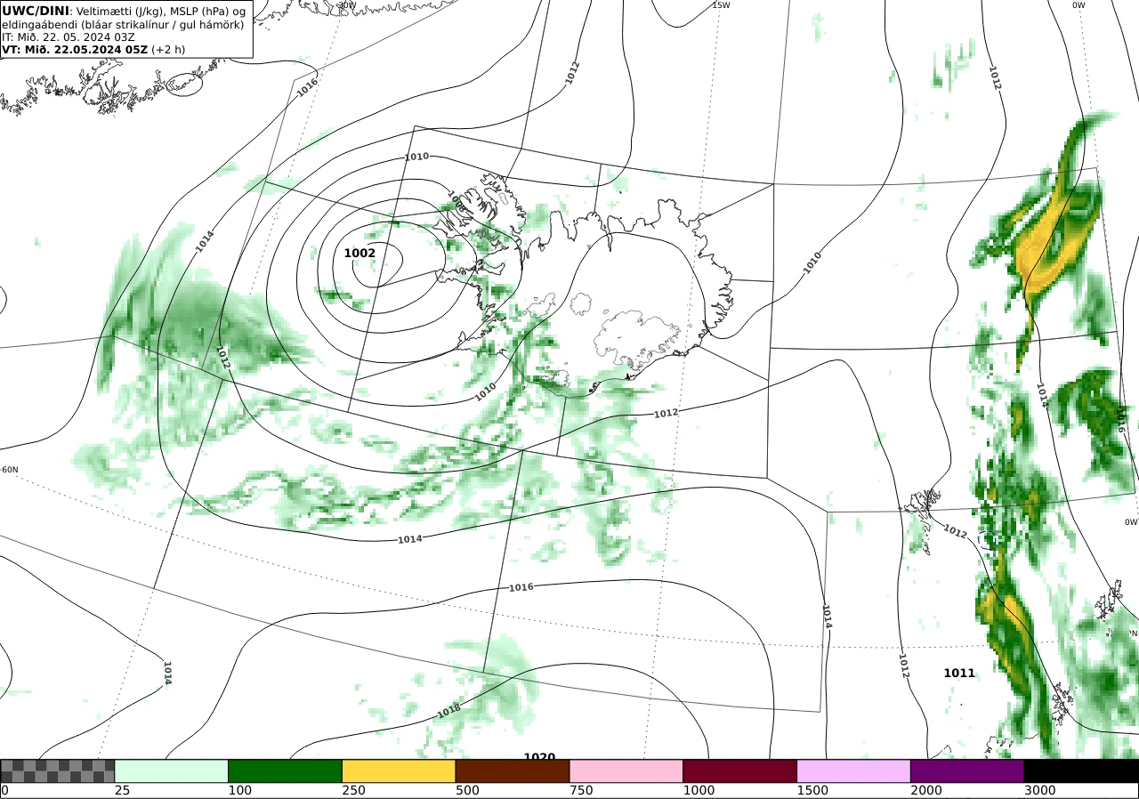Click the black legend swatch above 3000
1139x799 pixels.
click(1081, 771)
